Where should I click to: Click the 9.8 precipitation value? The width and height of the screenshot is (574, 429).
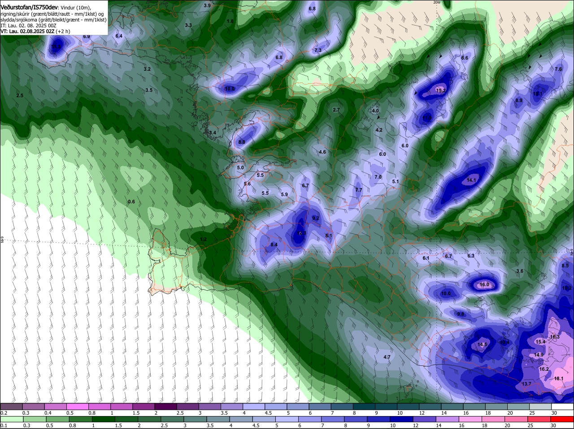click(x=461, y=314)
